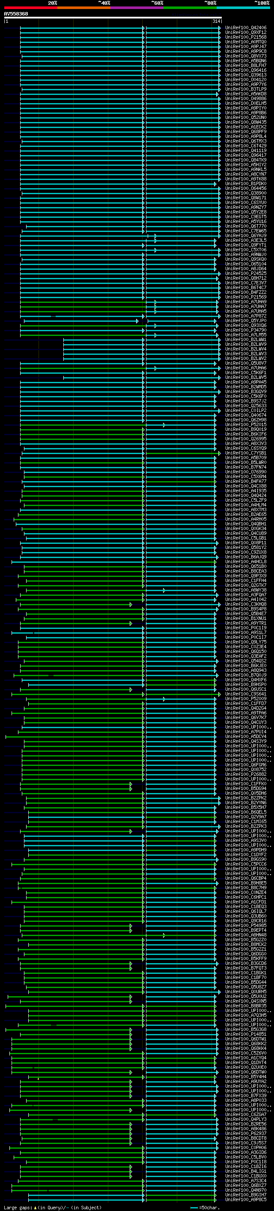Select the cyan alignment bar for UniRef100_Q42406
Viewport: 274px width, 1211px height.
120,28
